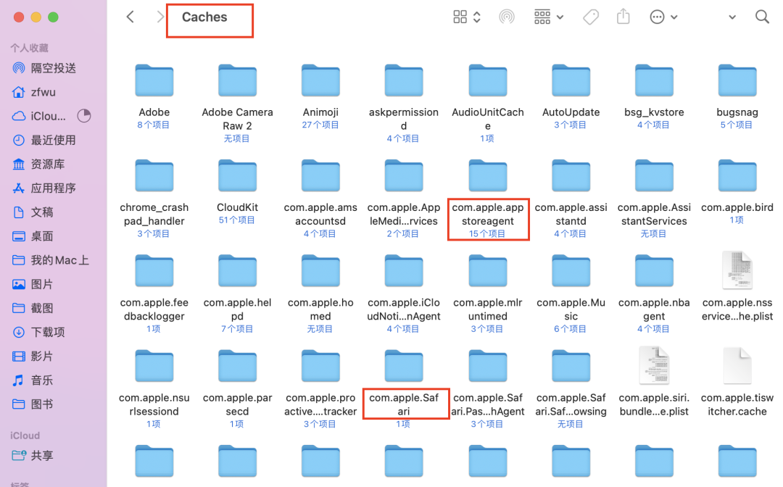This screenshot has height=487, width=783.
Task: Select the com.apple.iCloudNotificationAgent folder
Action: [404, 270]
